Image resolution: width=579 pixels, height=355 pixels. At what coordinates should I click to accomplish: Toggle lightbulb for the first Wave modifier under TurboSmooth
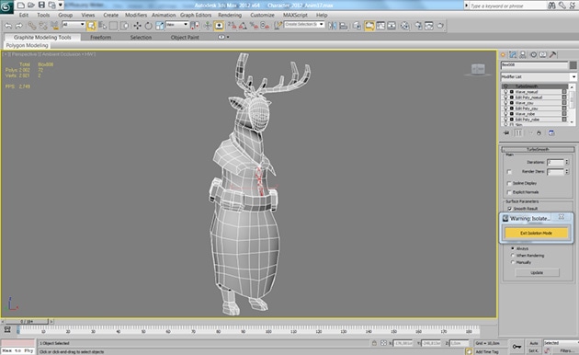coord(505,92)
